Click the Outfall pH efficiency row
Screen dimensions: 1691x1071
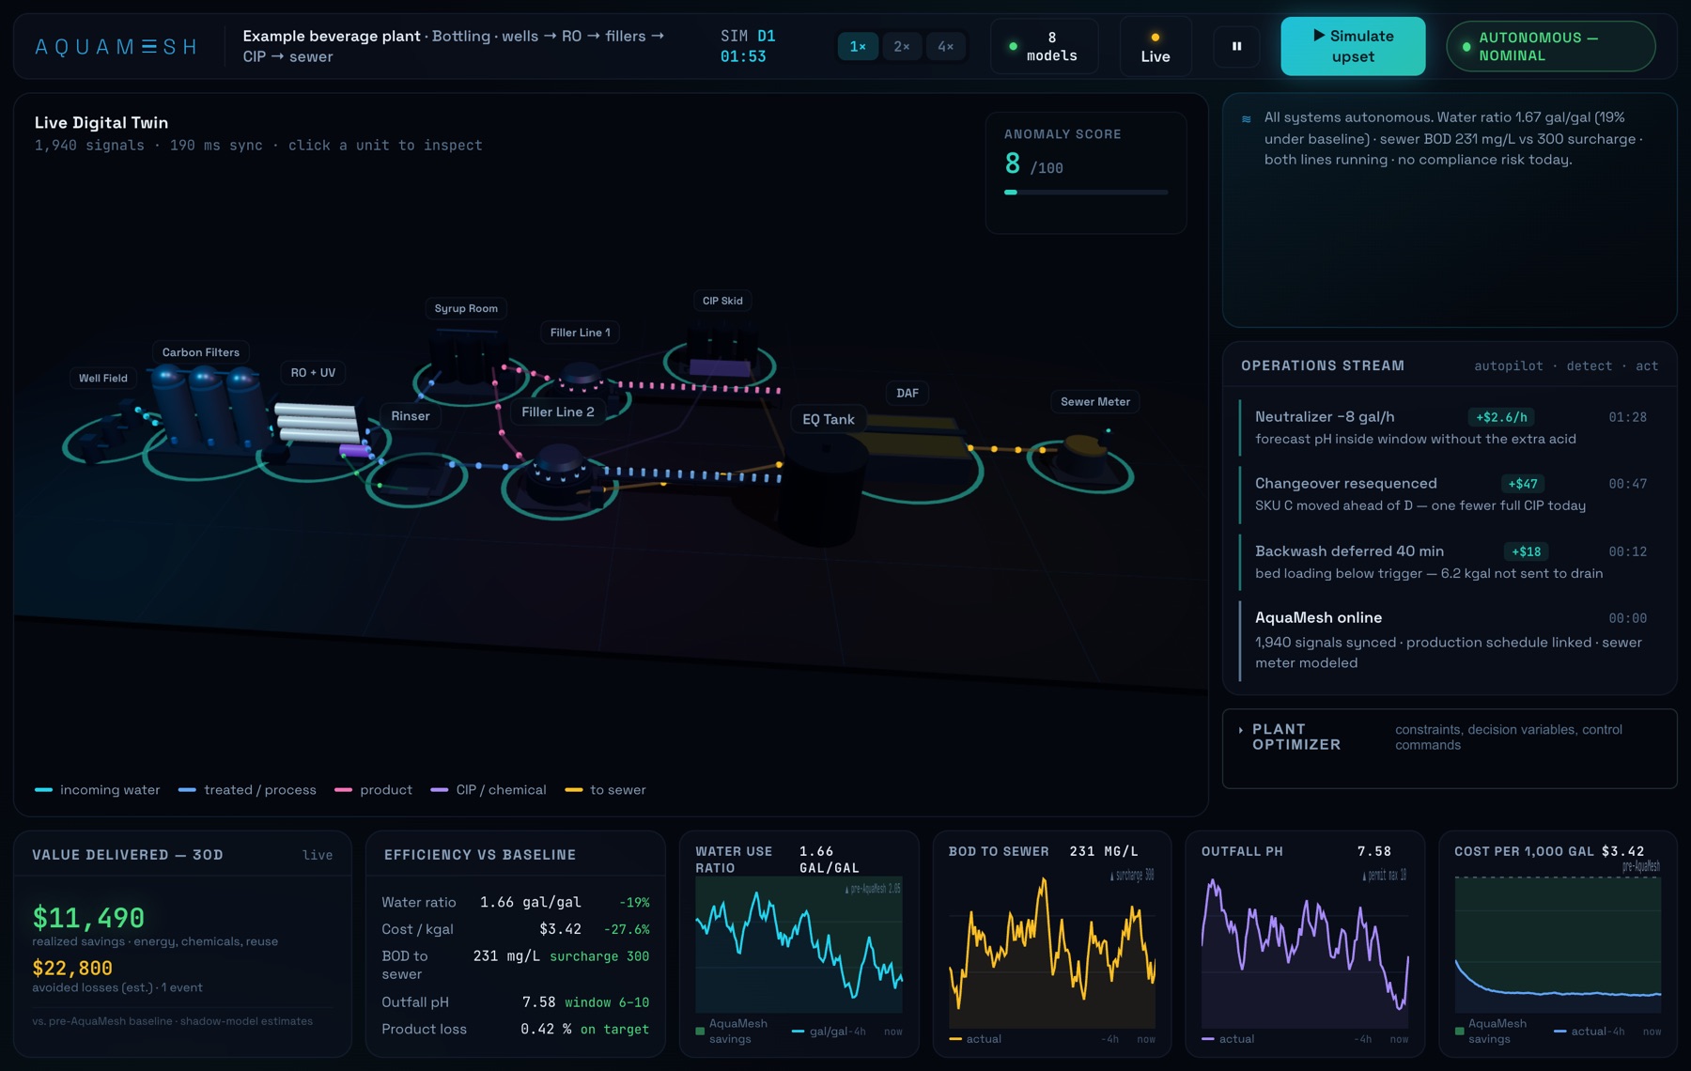pyautogui.click(x=515, y=1002)
